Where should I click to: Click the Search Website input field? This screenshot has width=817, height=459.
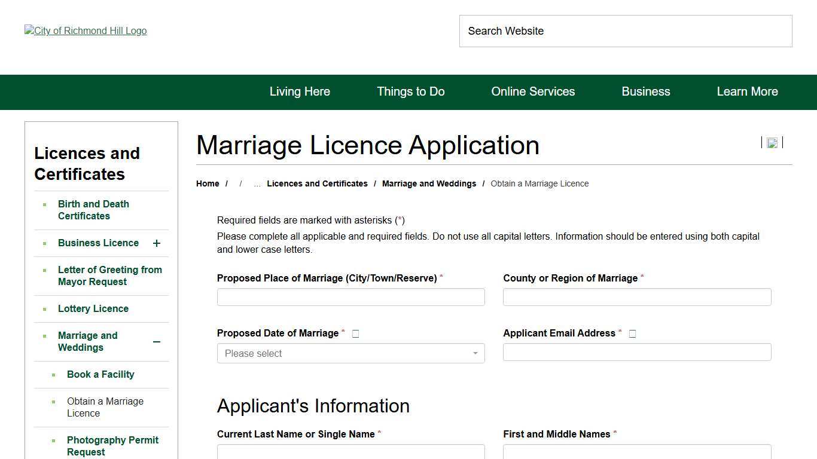click(626, 31)
